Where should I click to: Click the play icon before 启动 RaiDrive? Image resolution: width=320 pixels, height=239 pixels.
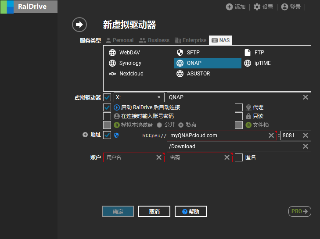pos(116,107)
